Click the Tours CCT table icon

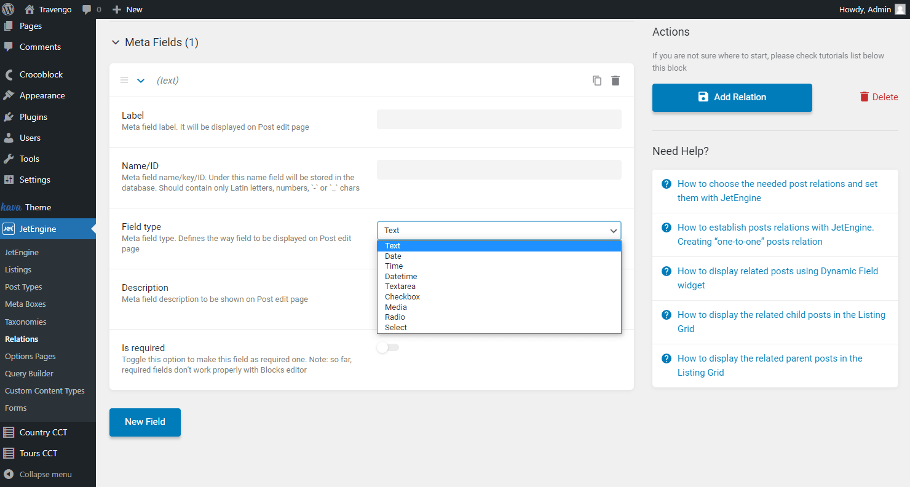[x=9, y=453]
